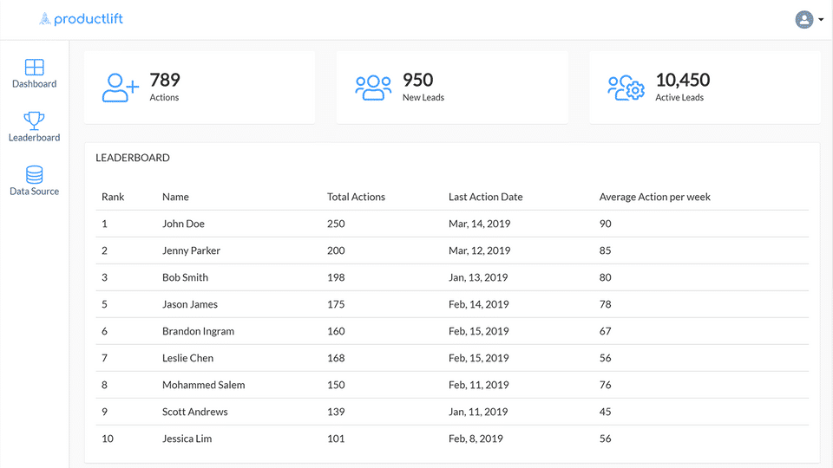Viewport: 833px width, 468px height.
Task: Click Jessica Lim's weekly average 56
Action: (x=605, y=439)
